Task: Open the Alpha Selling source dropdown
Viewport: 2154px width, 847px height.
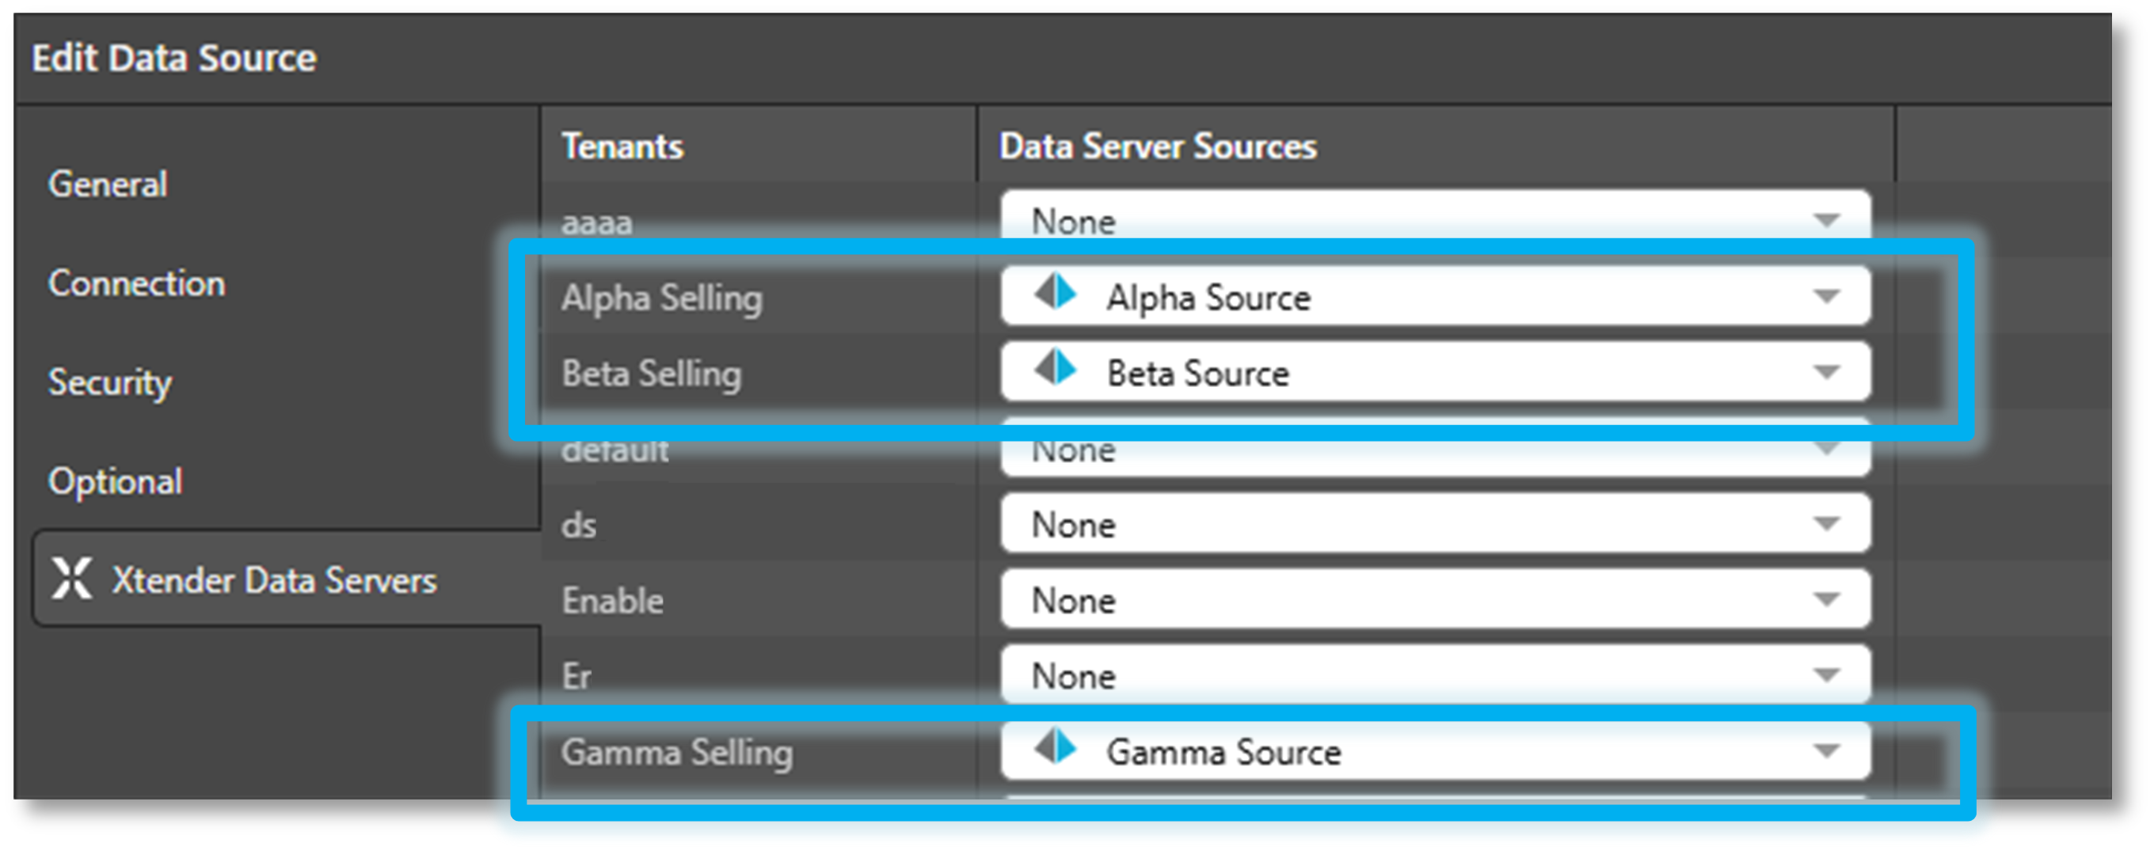Action: coord(1435,296)
